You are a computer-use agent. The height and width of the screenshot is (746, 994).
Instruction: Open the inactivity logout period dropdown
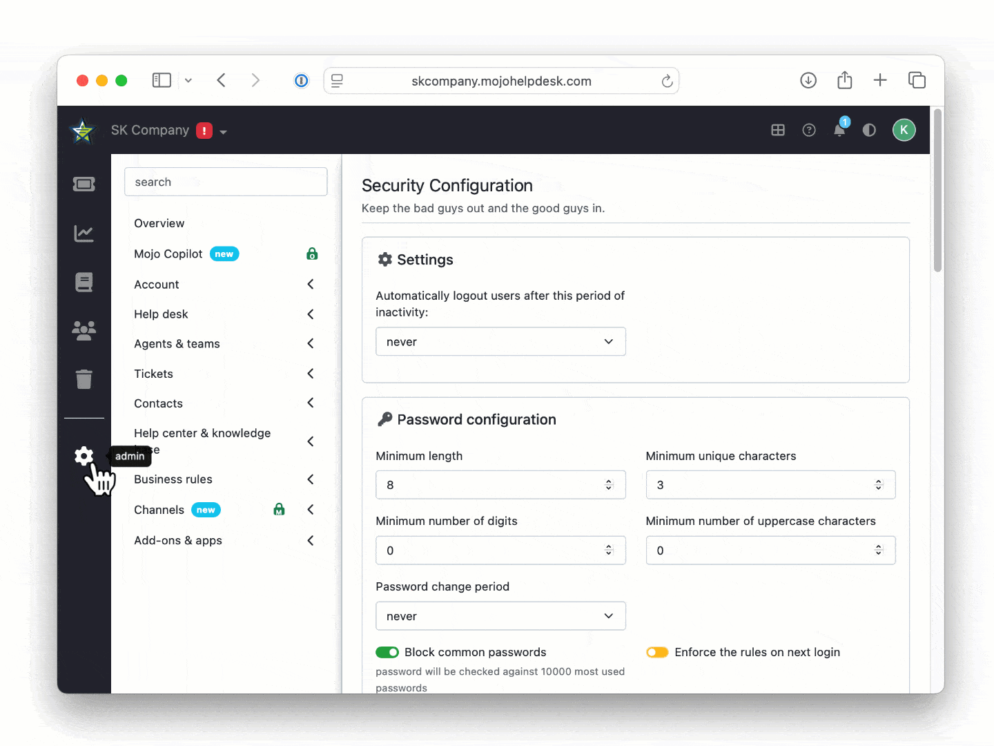point(500,342)
